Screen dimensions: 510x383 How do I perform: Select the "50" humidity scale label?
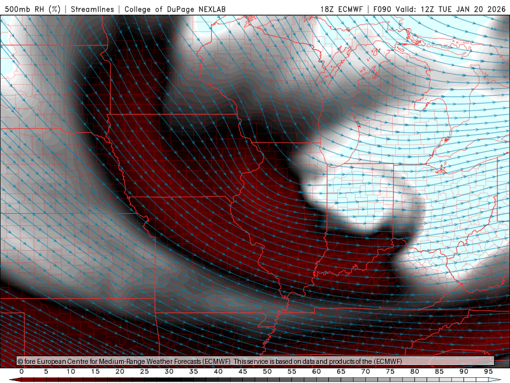click(x=267, y=372)
